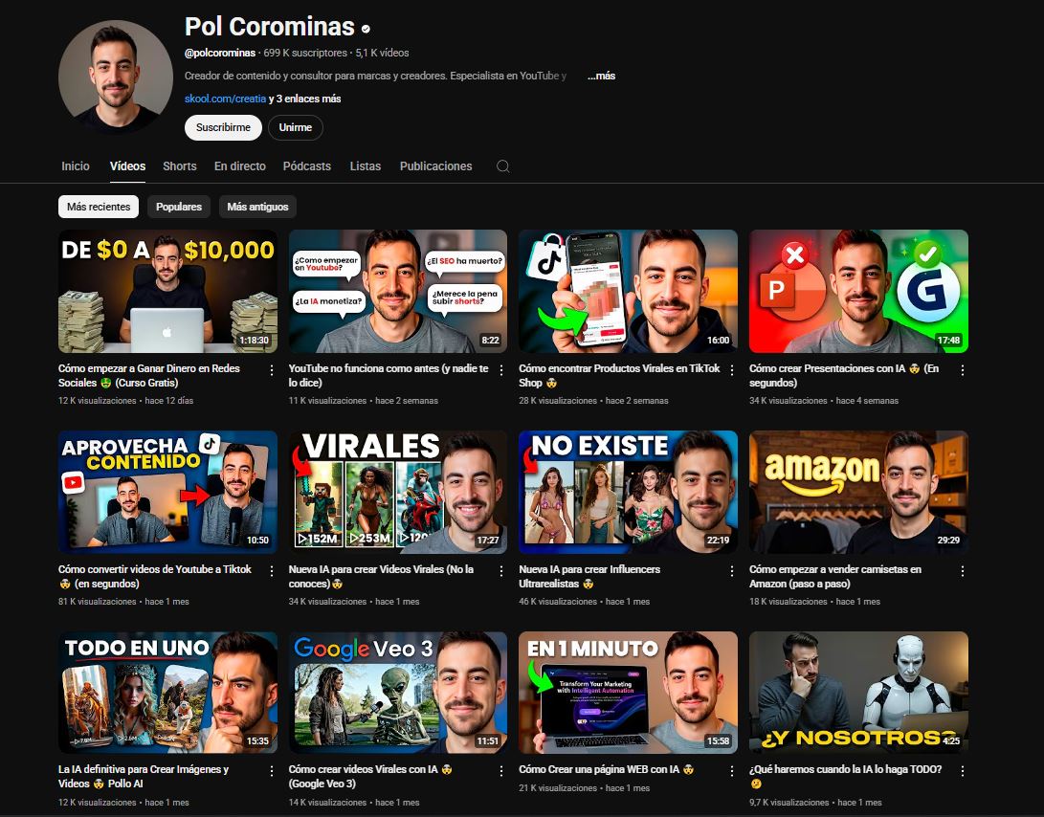This screenshot has width=1044, height=817.
Task: Open the three-dot menu on the Google Veo 3 video
Action: pos(500,773)
